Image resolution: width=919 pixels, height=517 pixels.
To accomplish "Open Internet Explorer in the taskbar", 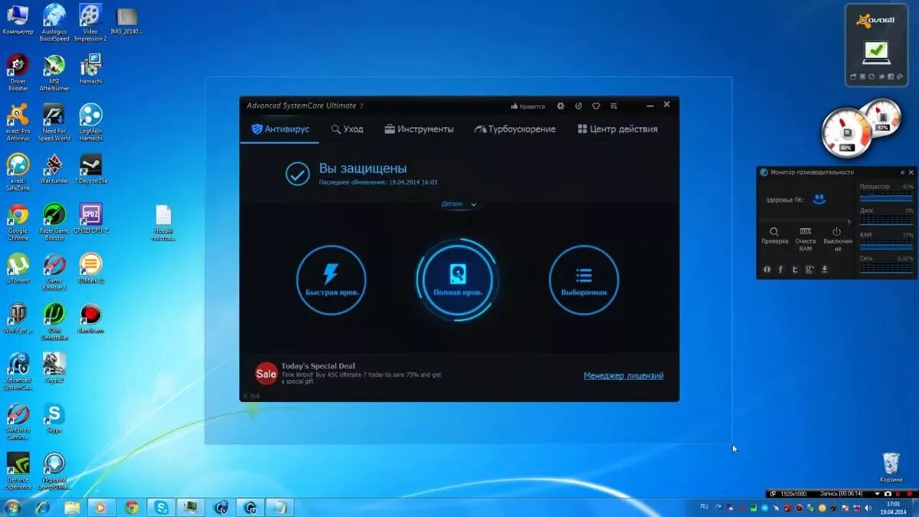I will pyautogui.click(x=42, y=507).
